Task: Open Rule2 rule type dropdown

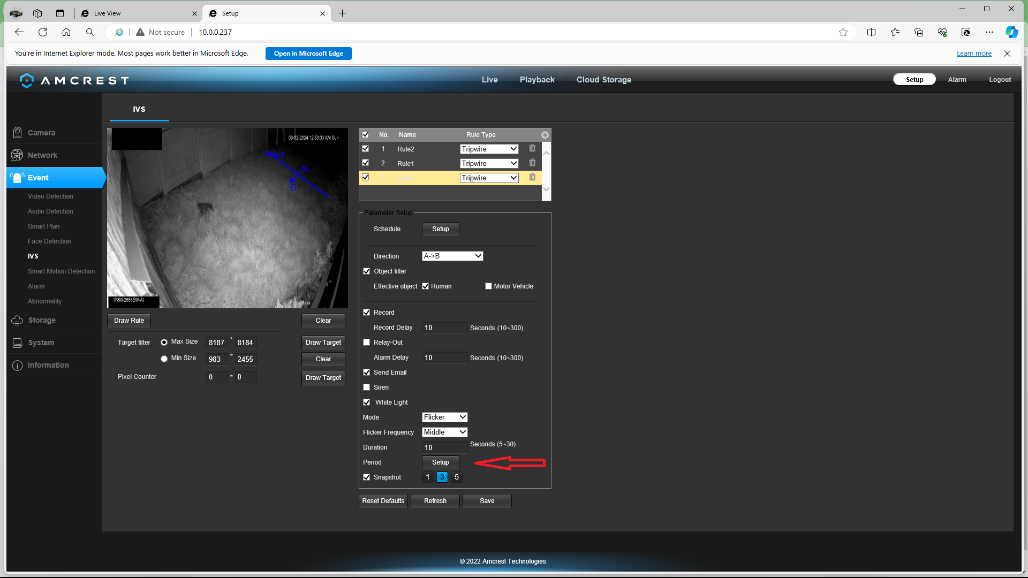Action: click(489, 149)
